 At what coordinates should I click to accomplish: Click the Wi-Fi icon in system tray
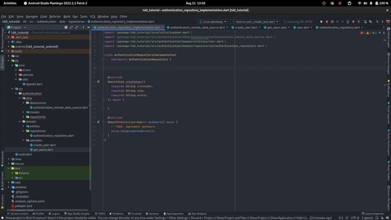pos(359,3)
